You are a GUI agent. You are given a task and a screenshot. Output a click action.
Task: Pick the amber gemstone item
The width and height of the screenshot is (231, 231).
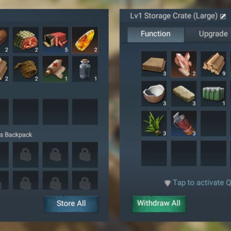85,40
